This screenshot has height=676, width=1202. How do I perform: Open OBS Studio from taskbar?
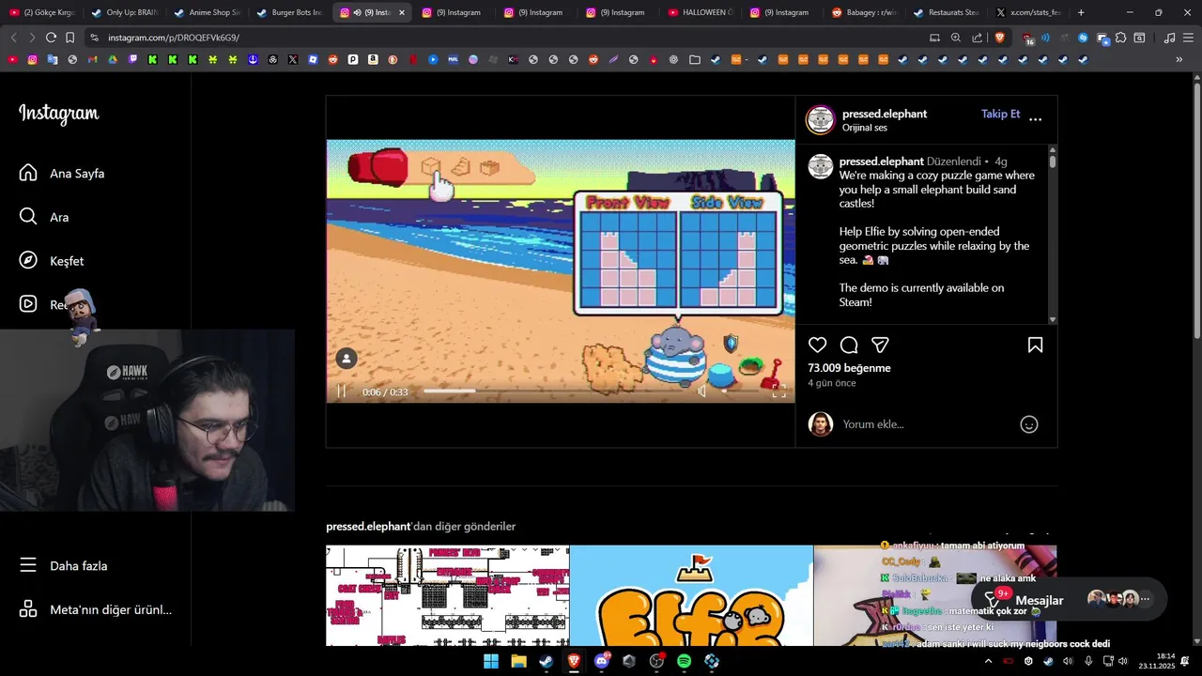(656, 661)
